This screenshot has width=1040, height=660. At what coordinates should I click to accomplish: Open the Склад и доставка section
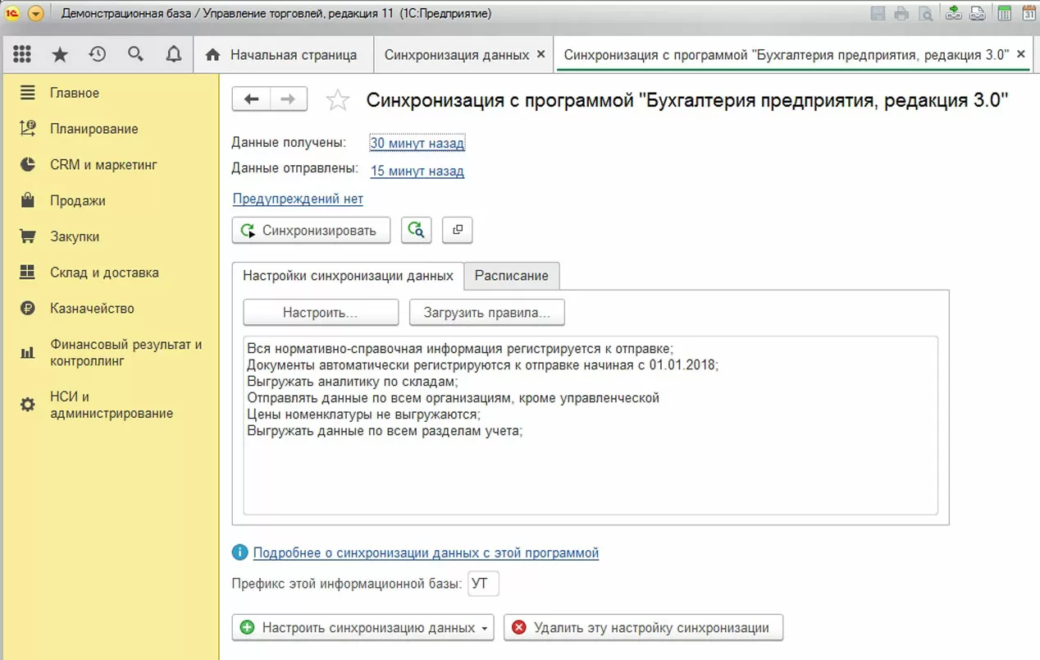click(104, 273)
